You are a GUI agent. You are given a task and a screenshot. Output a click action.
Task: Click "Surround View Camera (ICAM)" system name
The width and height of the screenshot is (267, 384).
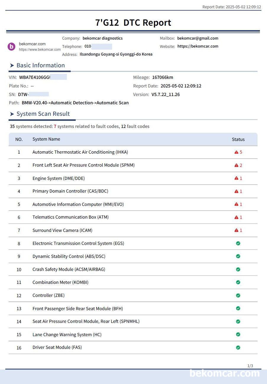pos(63,230)
